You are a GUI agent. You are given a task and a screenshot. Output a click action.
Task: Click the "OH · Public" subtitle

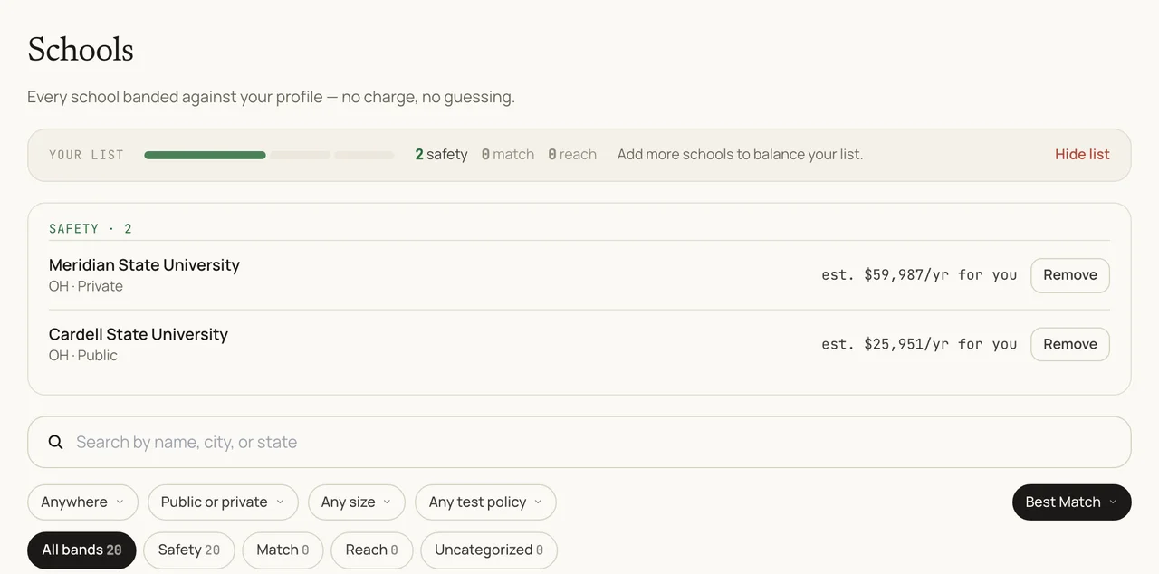tap(83, 356)
